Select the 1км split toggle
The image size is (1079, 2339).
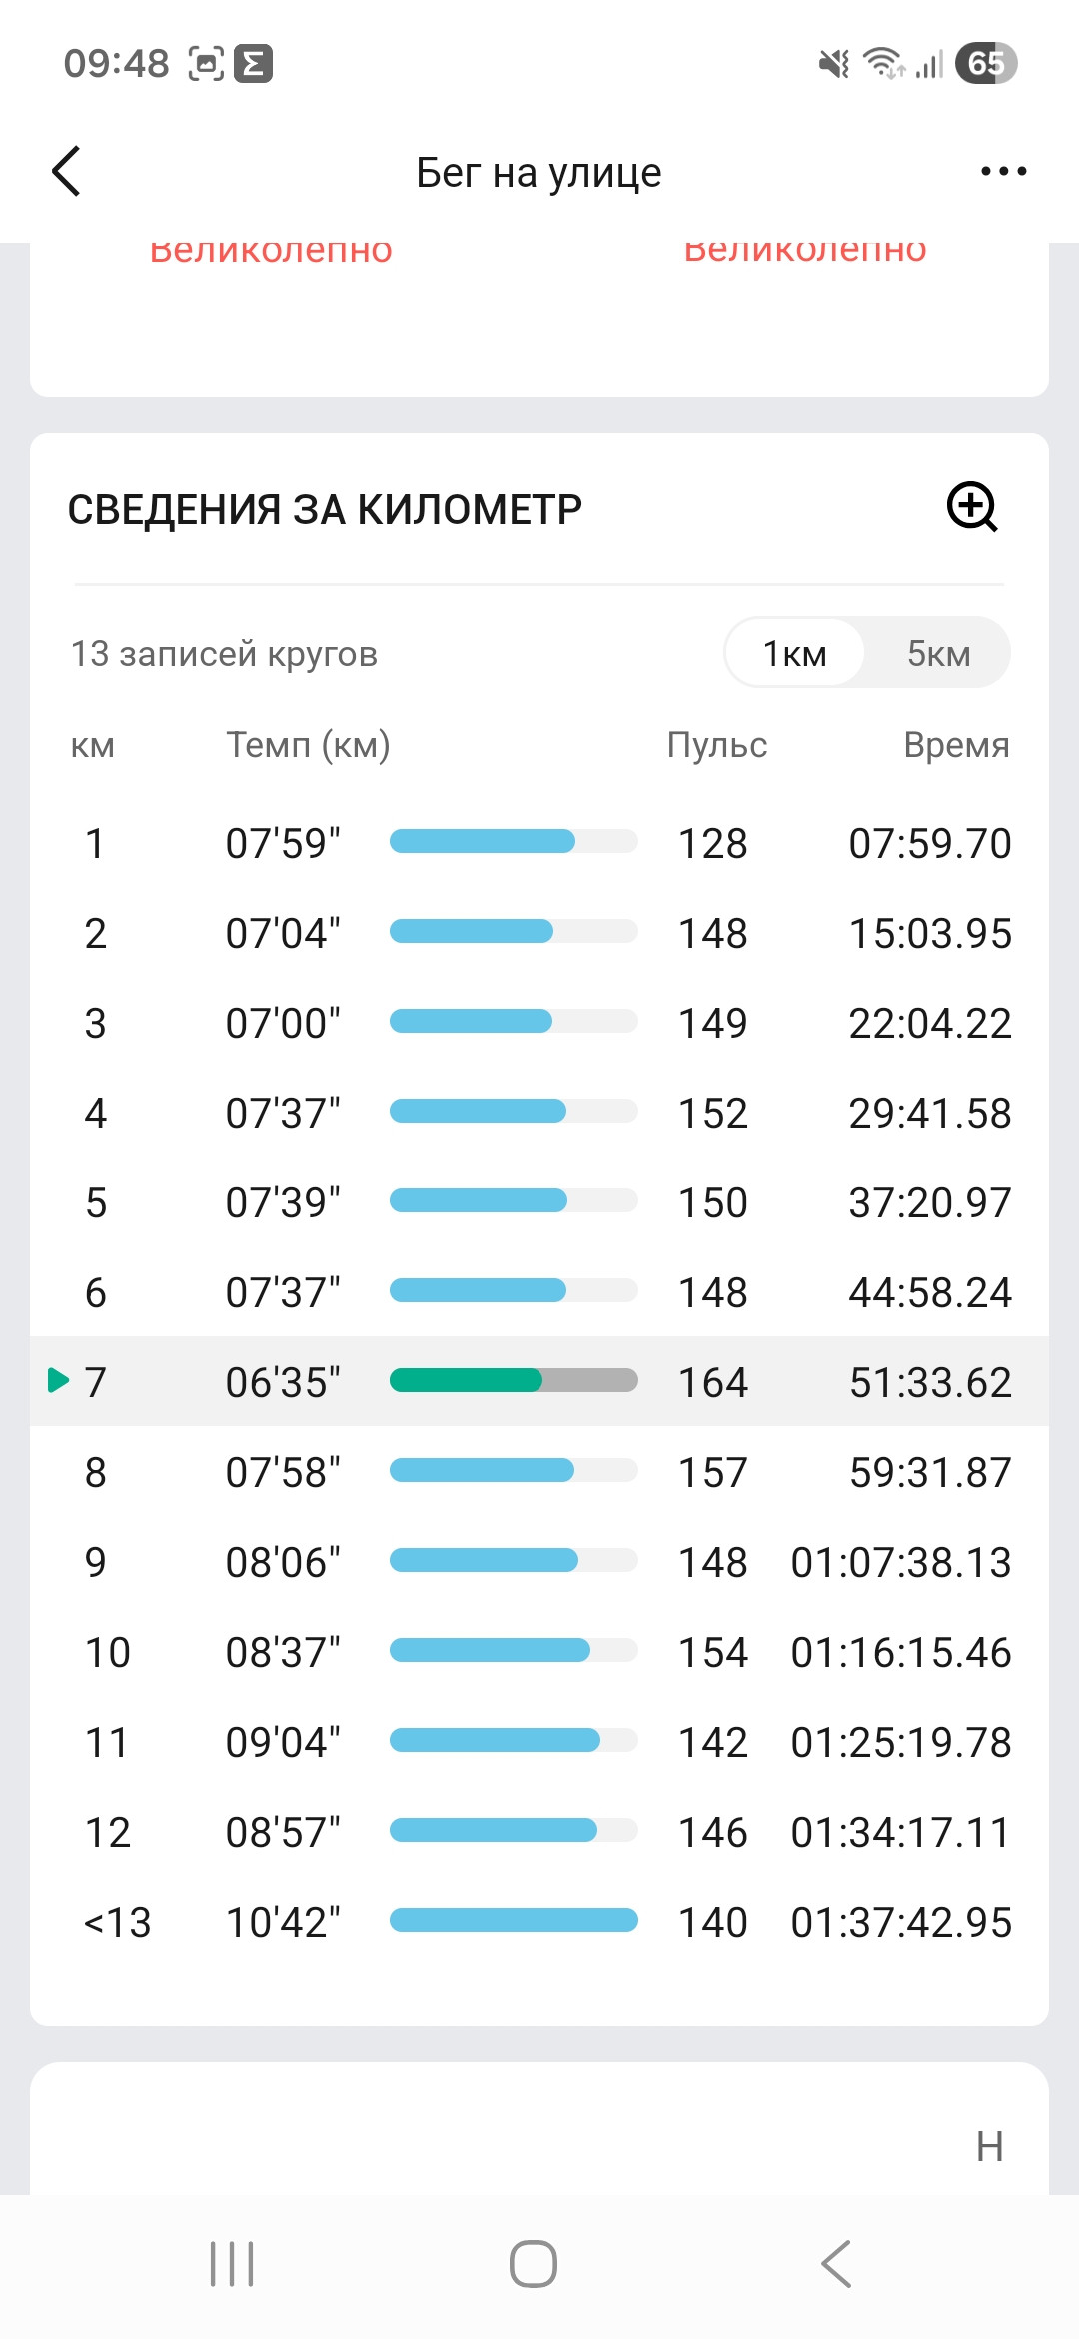point(795,653)
